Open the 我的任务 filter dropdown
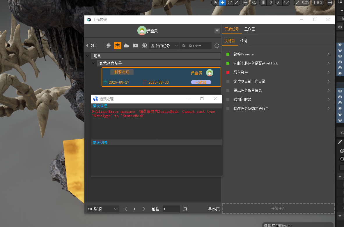Image resolution: width=344 pixels, height=227 pixels. point(164,46)
